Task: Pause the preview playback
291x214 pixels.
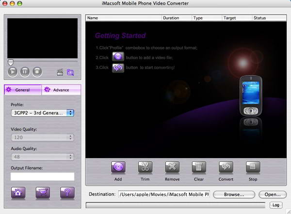Action: (25, 72)
